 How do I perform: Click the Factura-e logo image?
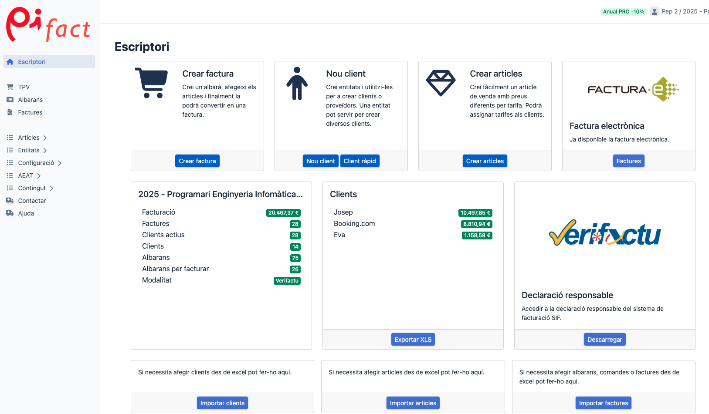tap(633, 89)
